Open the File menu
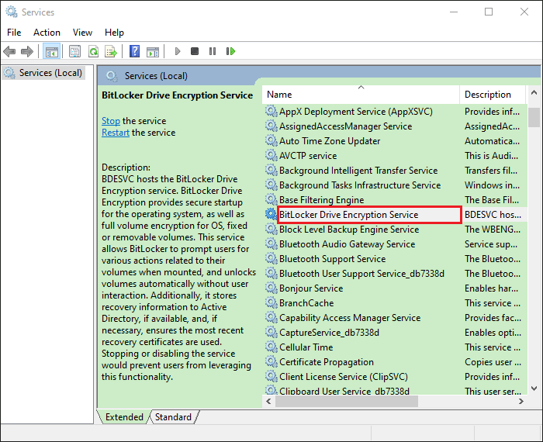The height and width of the screenshot is (442, 543). click(14, 33)
